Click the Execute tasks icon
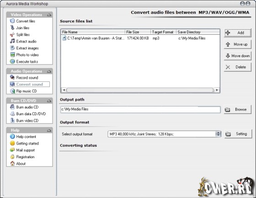Viewport: 256px width, 198px height. point(12,61)
